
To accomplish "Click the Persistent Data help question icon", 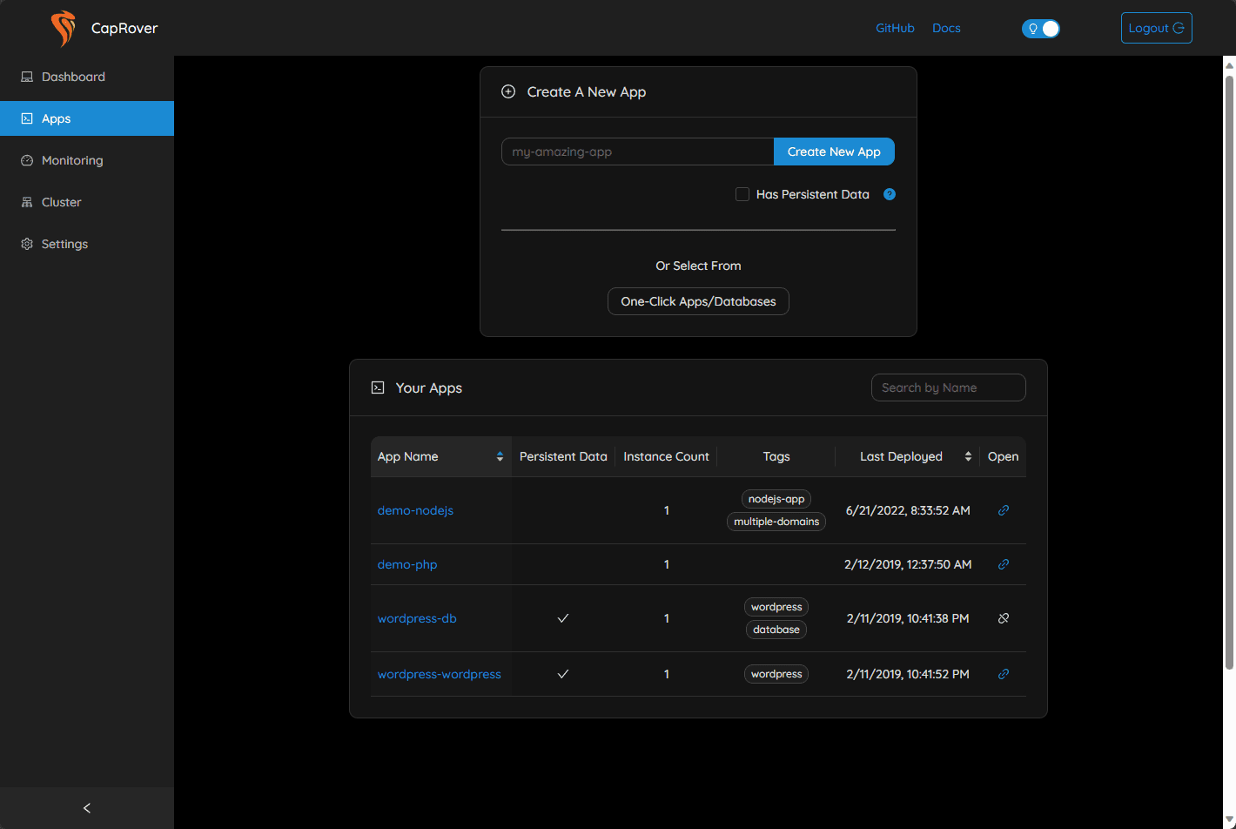I will click(889, 194).
